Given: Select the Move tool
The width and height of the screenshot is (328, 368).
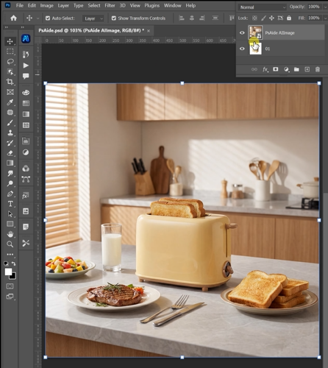Looking at the screenshot, I should point(10,41).
